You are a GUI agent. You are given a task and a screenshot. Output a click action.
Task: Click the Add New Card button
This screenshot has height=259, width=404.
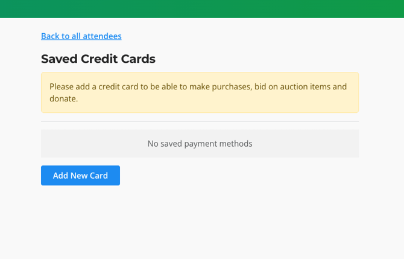click(80, 176)
